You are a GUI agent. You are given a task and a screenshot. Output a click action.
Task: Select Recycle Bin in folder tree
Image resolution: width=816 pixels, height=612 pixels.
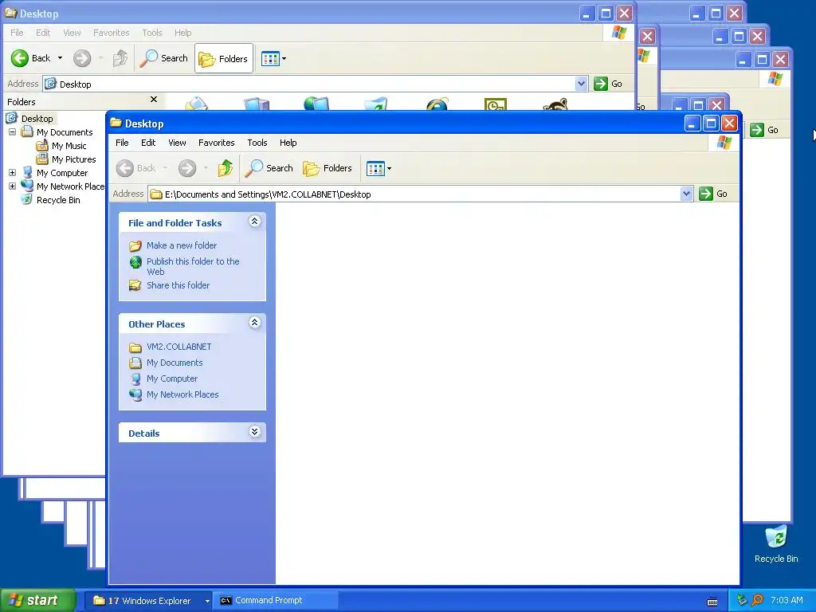[x=57, y=200]
